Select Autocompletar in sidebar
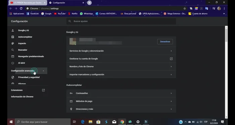235x125 pixels. click(x=25, y=37)
